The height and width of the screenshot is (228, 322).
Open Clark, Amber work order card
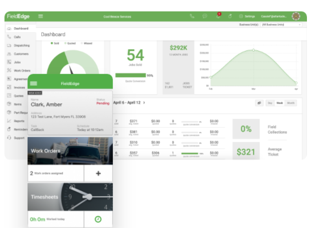(x=70, y=113)
